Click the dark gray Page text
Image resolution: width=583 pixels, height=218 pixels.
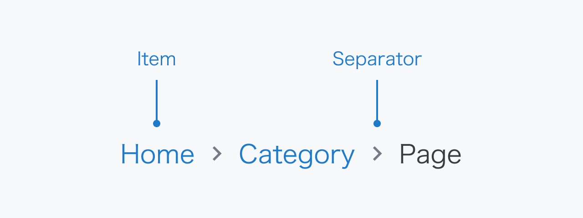(430, 155)
